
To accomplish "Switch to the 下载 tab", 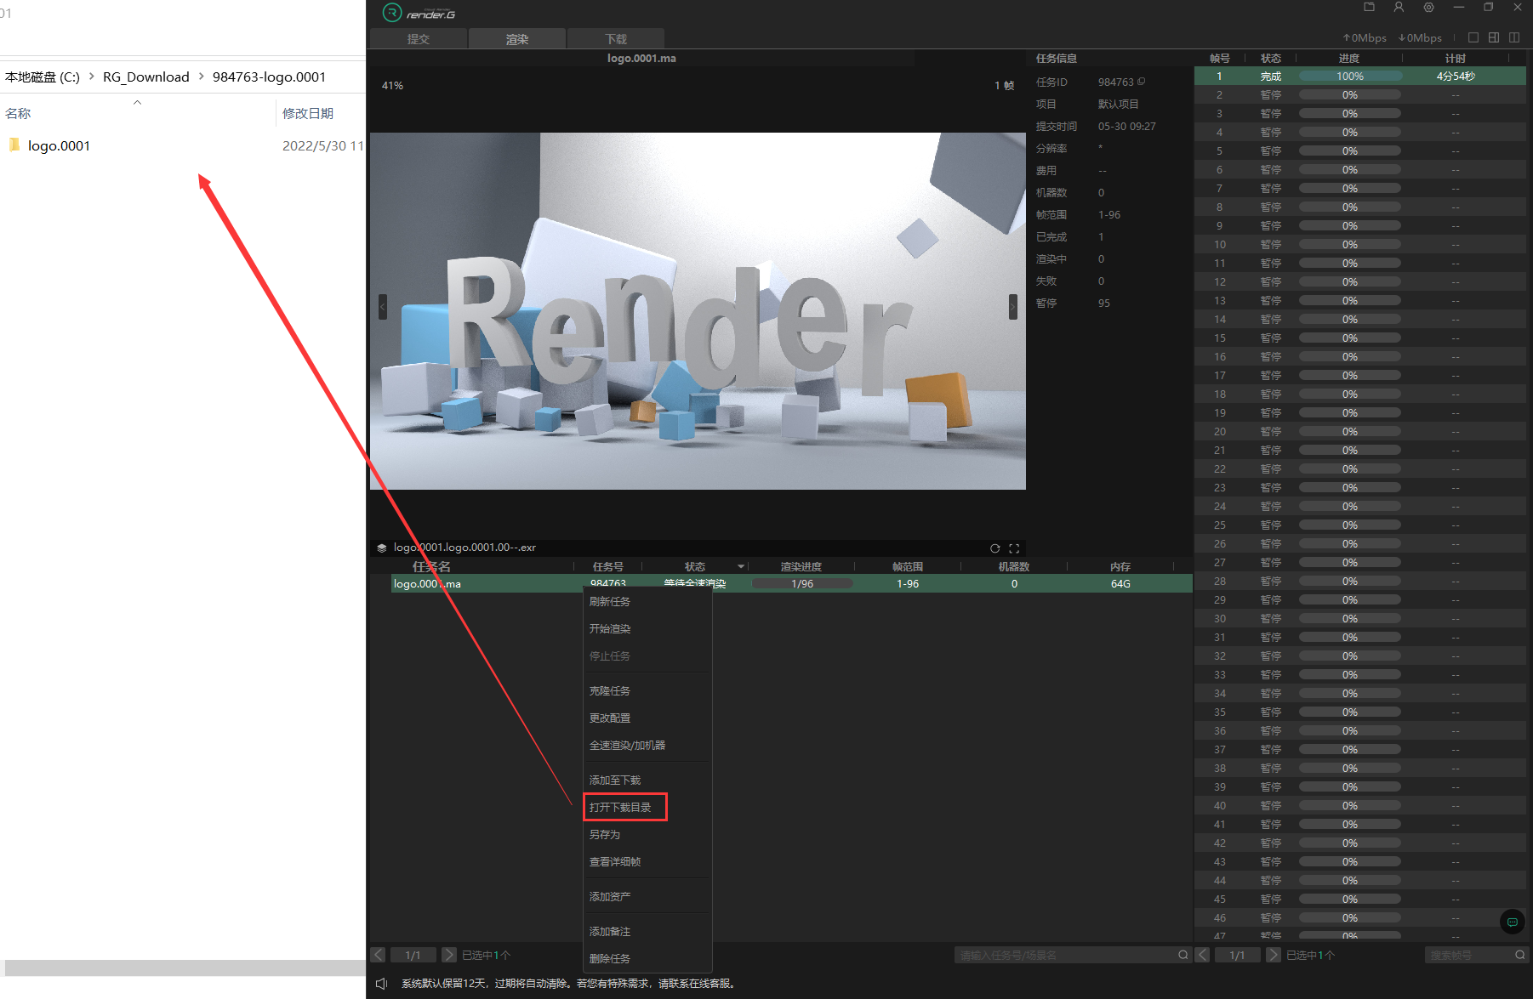I will (x=616, y=39).
